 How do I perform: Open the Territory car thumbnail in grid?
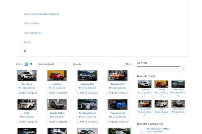coord(27,75)
